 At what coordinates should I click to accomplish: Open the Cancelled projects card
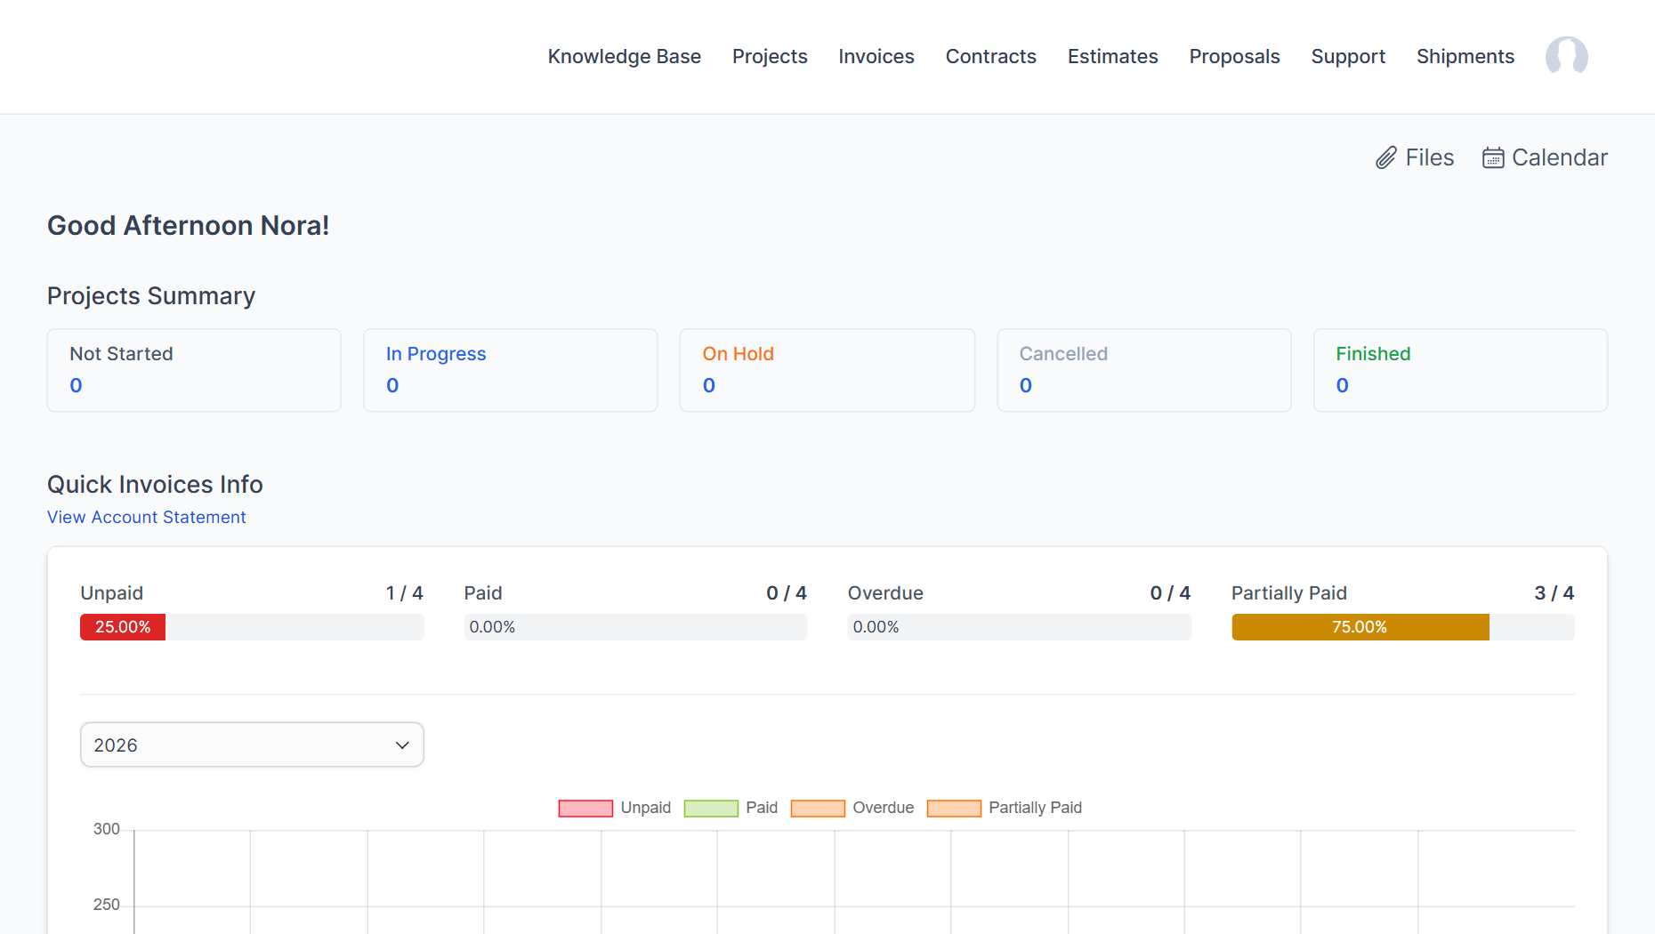1144,370
